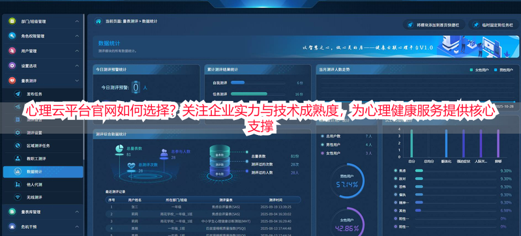Open 他人代测 menu item
521x236 pixels.
coord(43,184)
